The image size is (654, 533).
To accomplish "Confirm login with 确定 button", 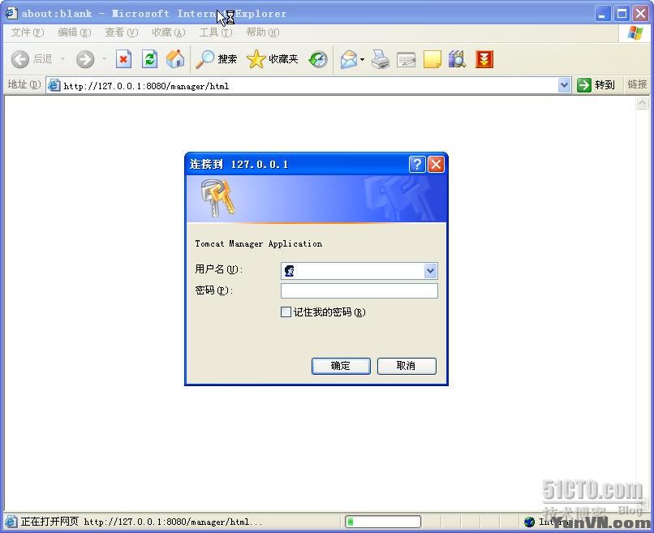I will pyautogui.click(x=341, y=366).
